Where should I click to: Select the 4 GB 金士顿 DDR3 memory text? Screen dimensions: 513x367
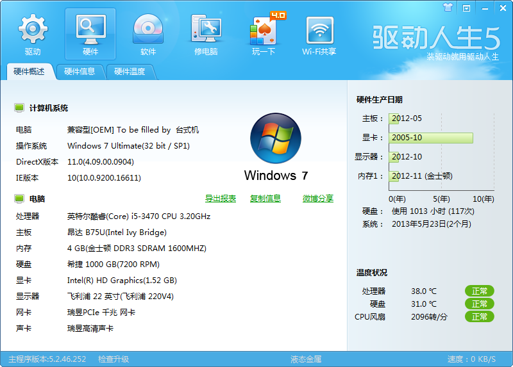click(137, 249)
